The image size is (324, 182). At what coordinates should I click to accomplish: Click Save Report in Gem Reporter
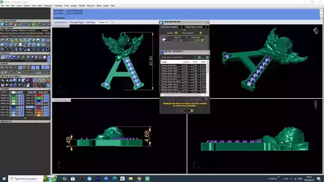[188, 33]
